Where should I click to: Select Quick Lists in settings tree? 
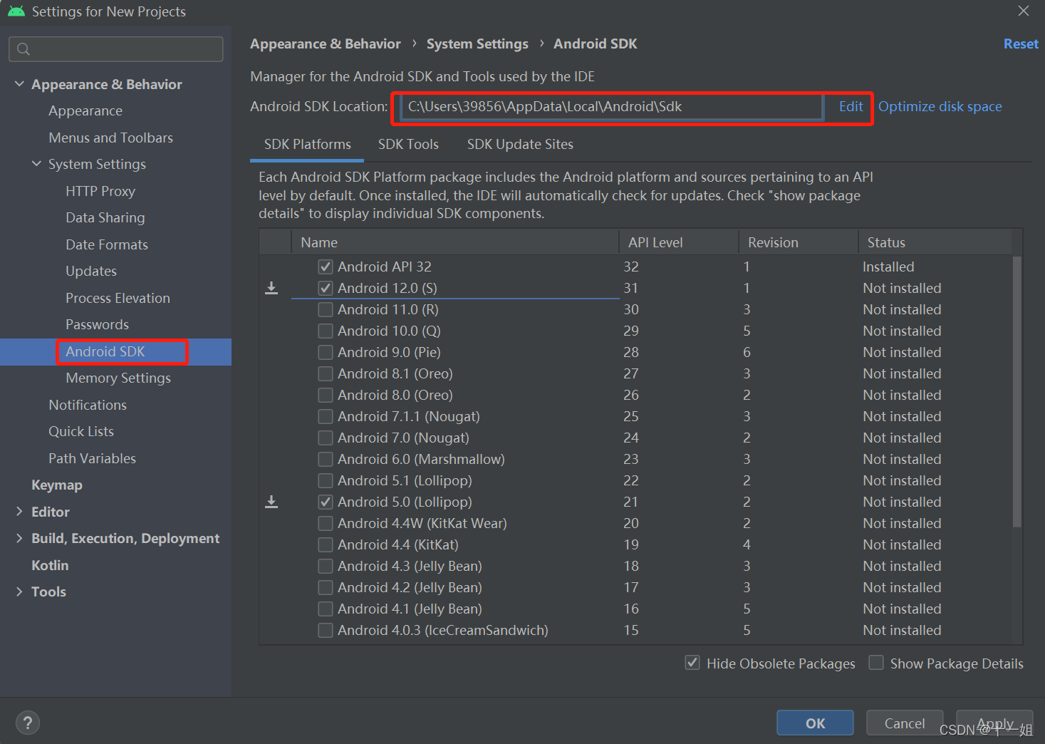[x=81, y=431]
